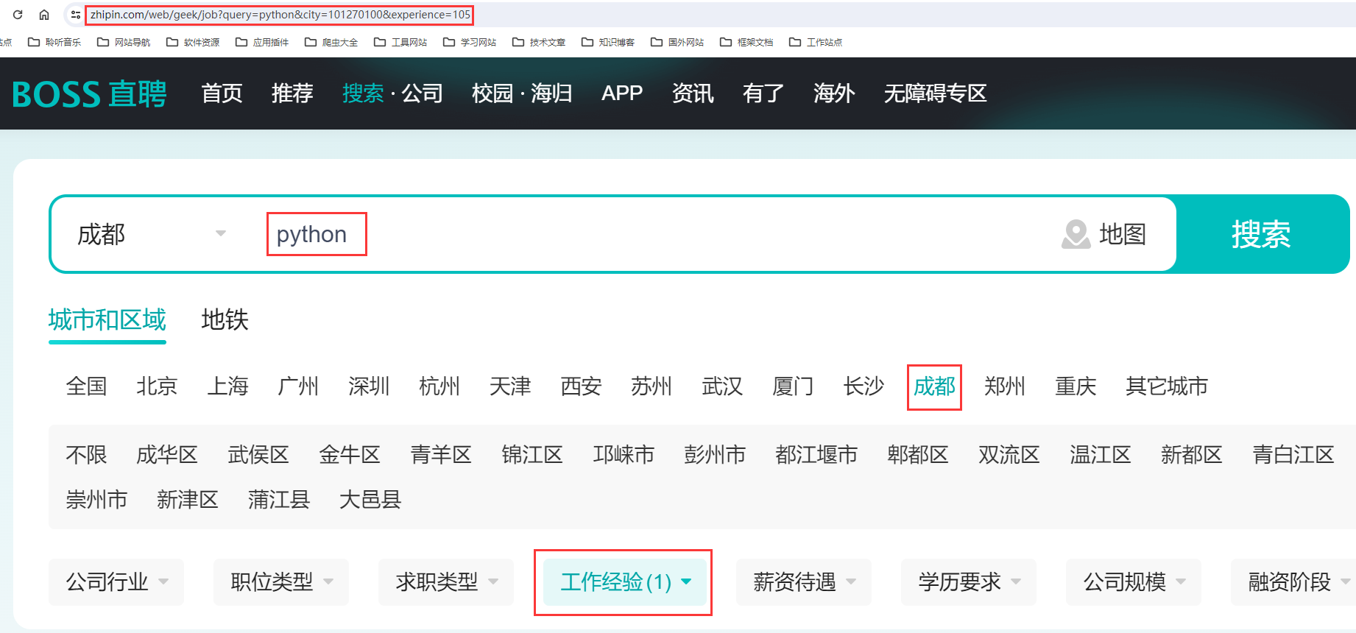Open the 学历要求 filter dropdown

[968, 582]
